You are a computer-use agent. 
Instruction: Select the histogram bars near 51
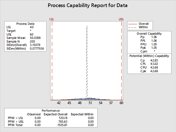(90, 99)
